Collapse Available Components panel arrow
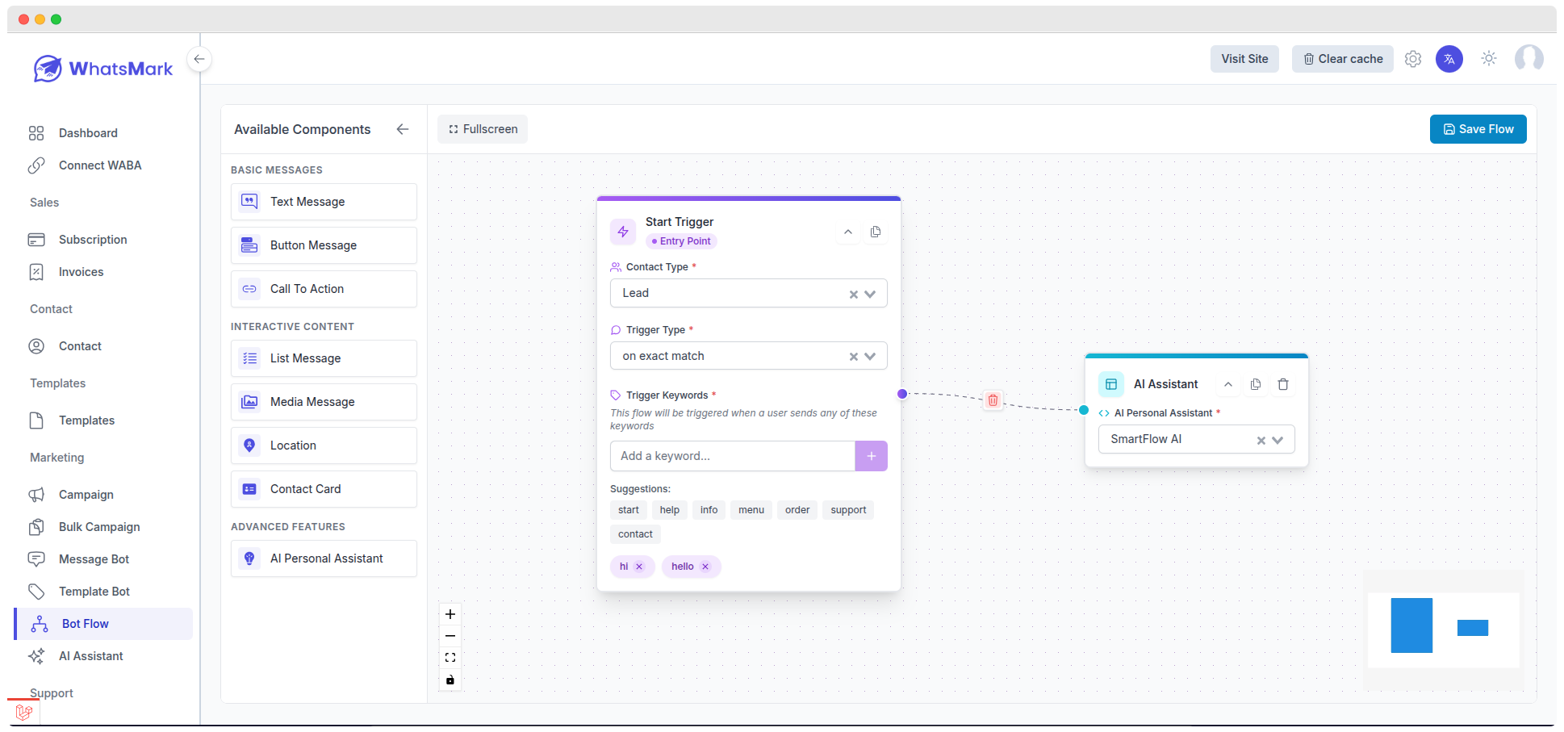 [403, 129]
